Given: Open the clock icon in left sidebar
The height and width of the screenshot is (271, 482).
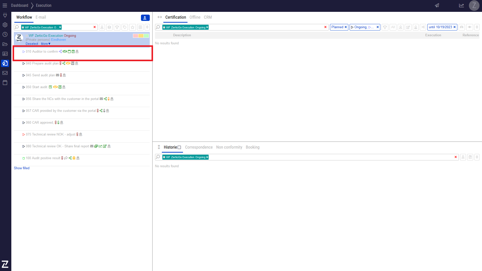Looking at the screenshot, I should (x=5, y=35).
